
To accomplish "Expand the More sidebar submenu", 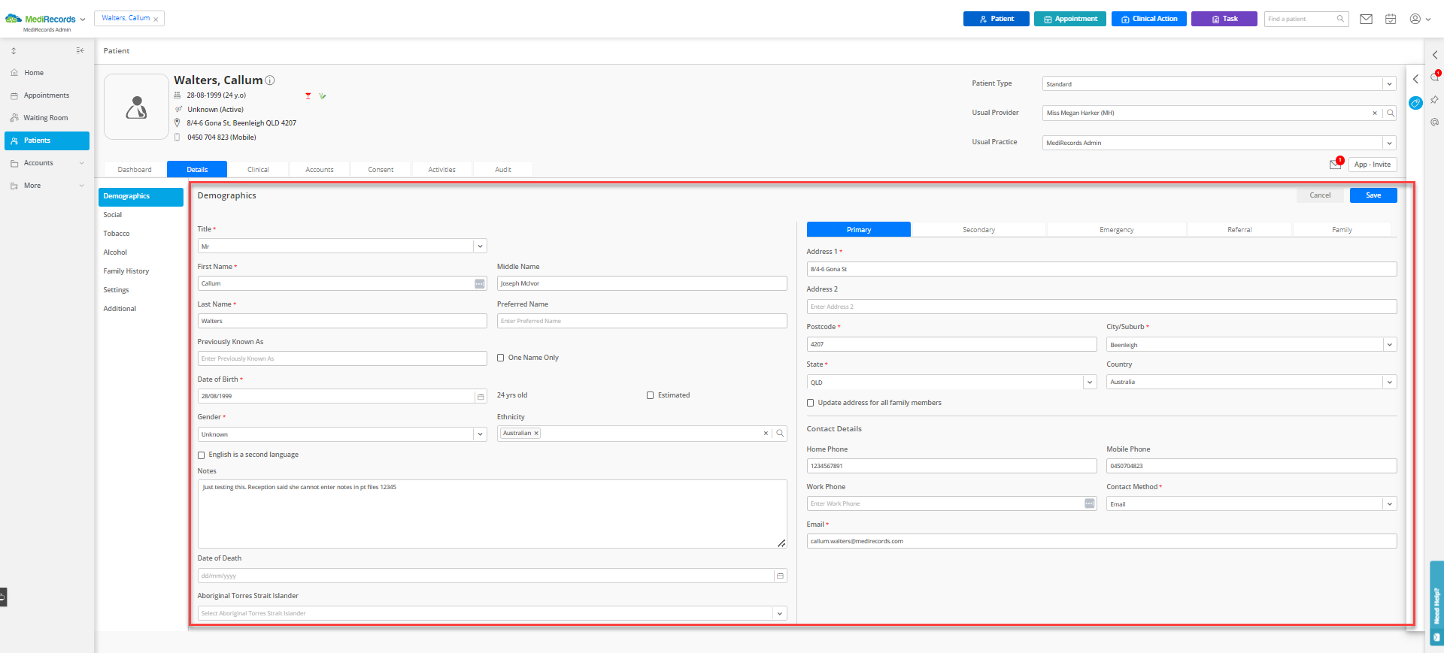I will [81, 186].
